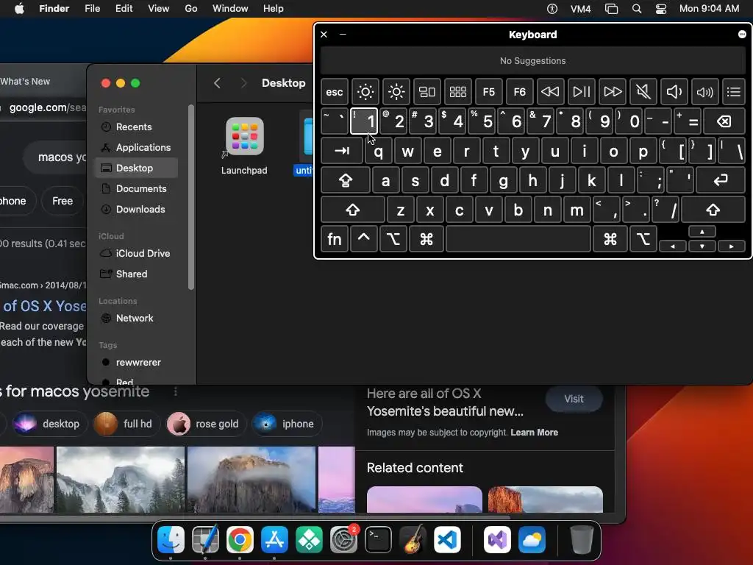Open Google Chrome from the Dock
Image resolution: width=753 pixels, height=565 pixels.
240,540
